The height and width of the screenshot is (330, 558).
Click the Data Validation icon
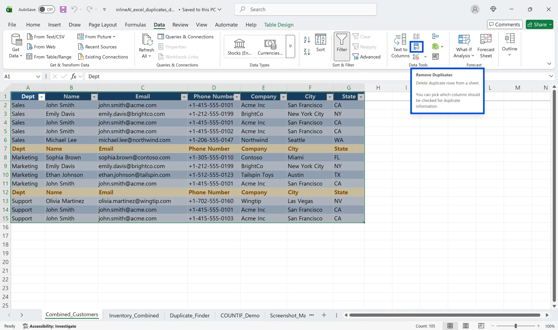pyautogui.click(x=416, y=57)
